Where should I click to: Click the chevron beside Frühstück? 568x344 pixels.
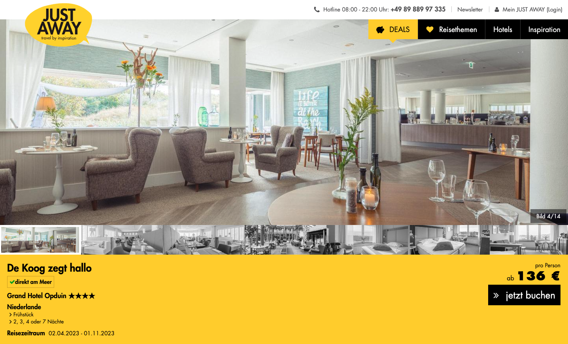tap(10, 315)
